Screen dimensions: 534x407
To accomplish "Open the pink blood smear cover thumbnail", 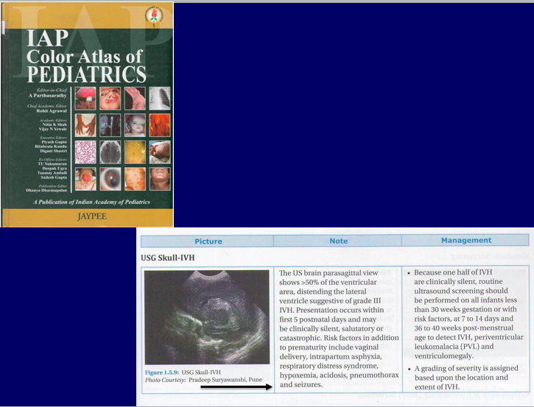I will pos(85,152).
